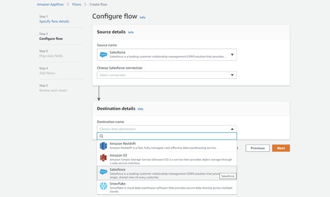Choose Salesforce as destination
Screen dimensions: 330x197
click(x=167, y=173)
